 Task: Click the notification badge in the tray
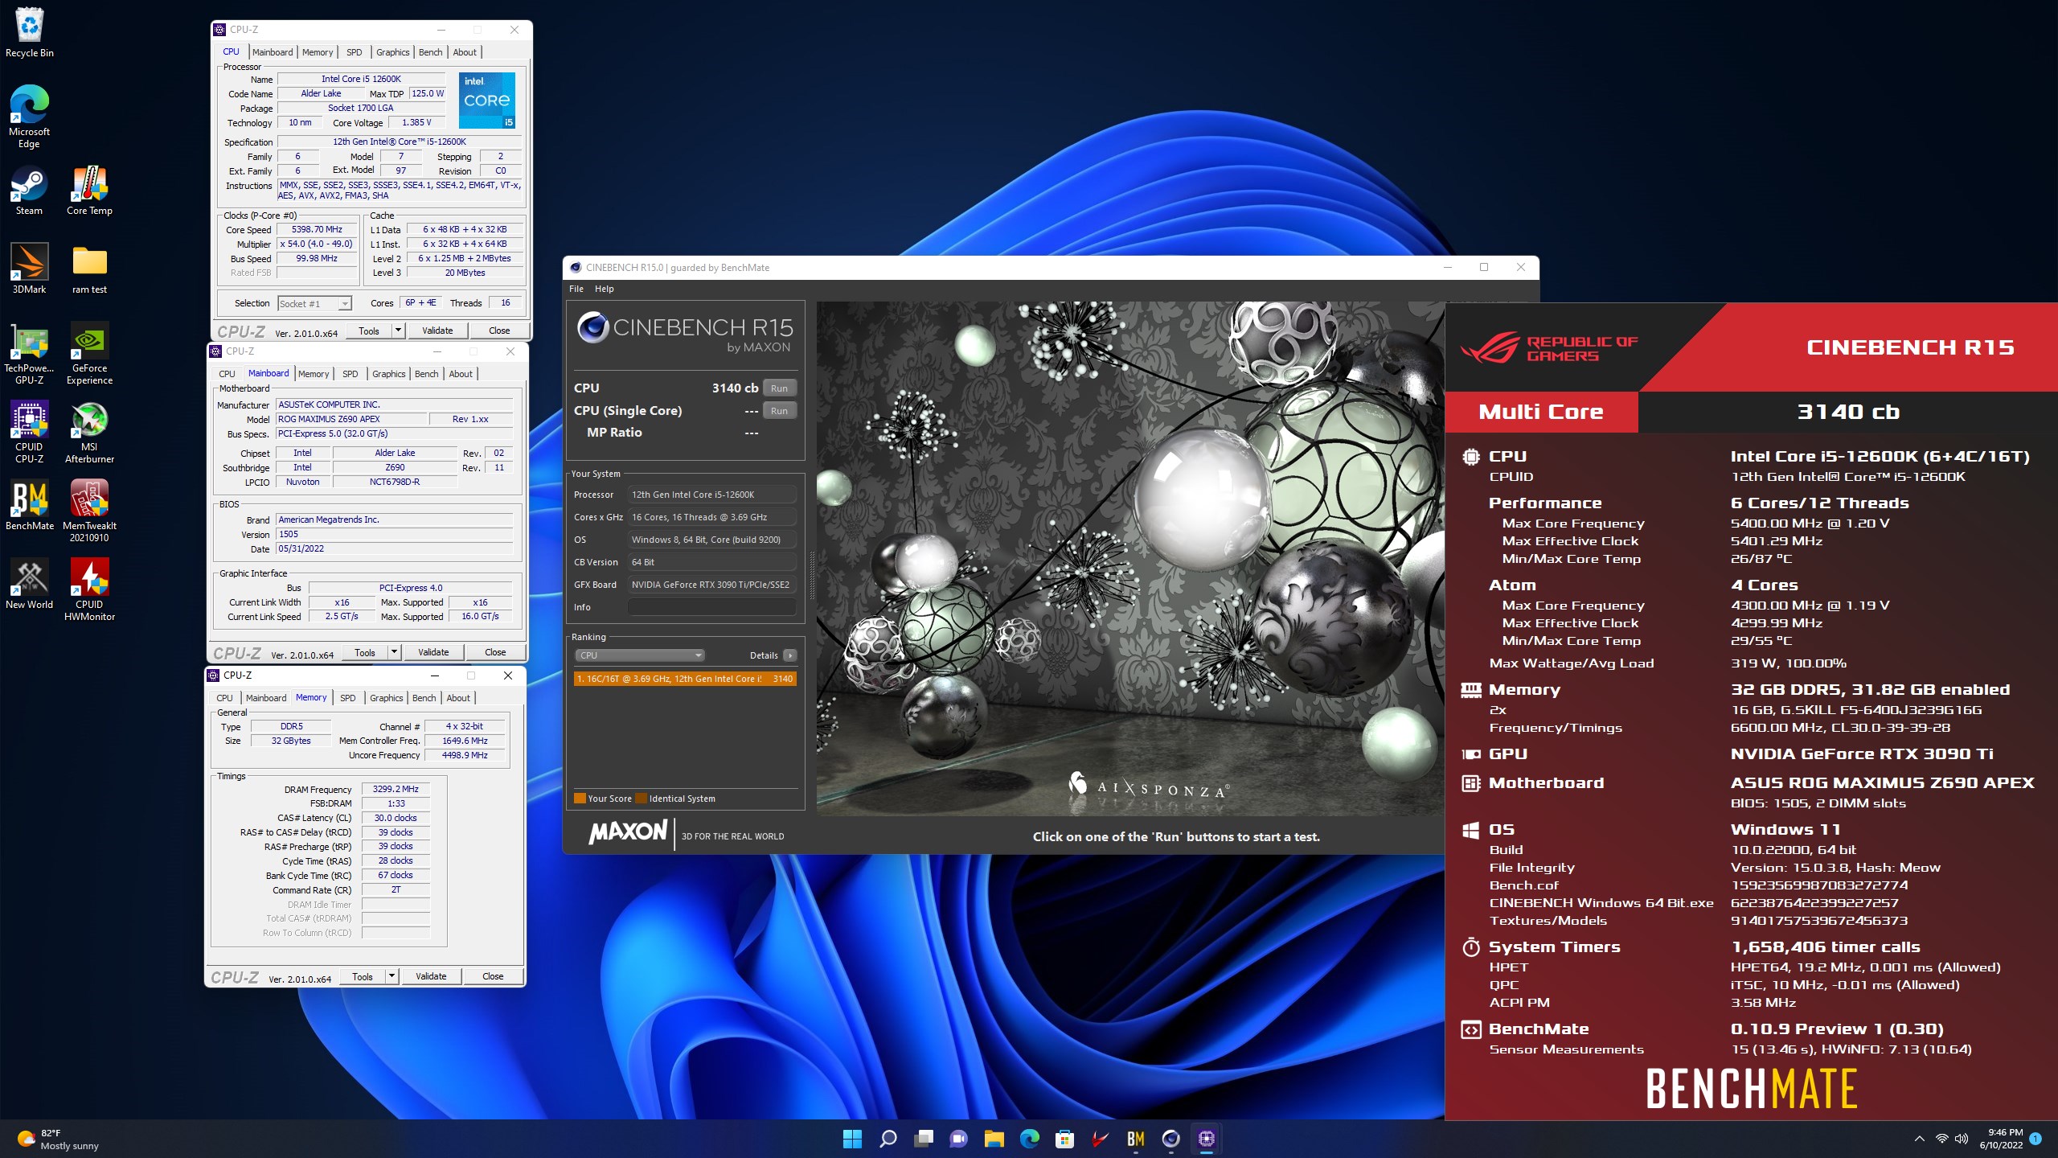click(x=2035, y=1139)
